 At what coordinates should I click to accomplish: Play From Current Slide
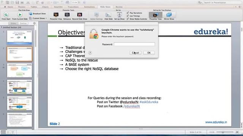(x=20, y=15)
